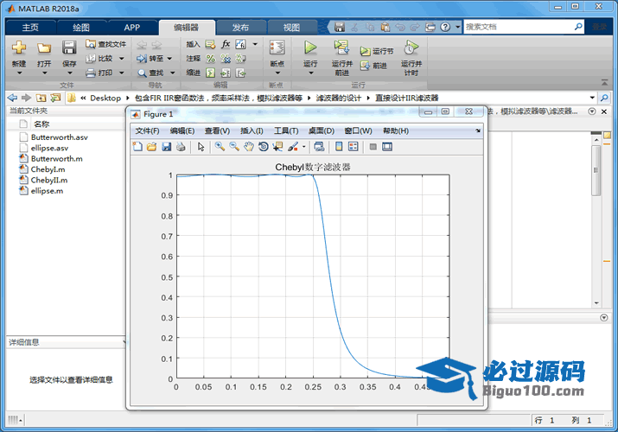
Task: Open the 断点 (Breakpoints) dropdown
Action: tap(277, 73)
